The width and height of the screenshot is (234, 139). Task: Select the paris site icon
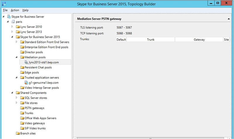[x=13, y=22]
